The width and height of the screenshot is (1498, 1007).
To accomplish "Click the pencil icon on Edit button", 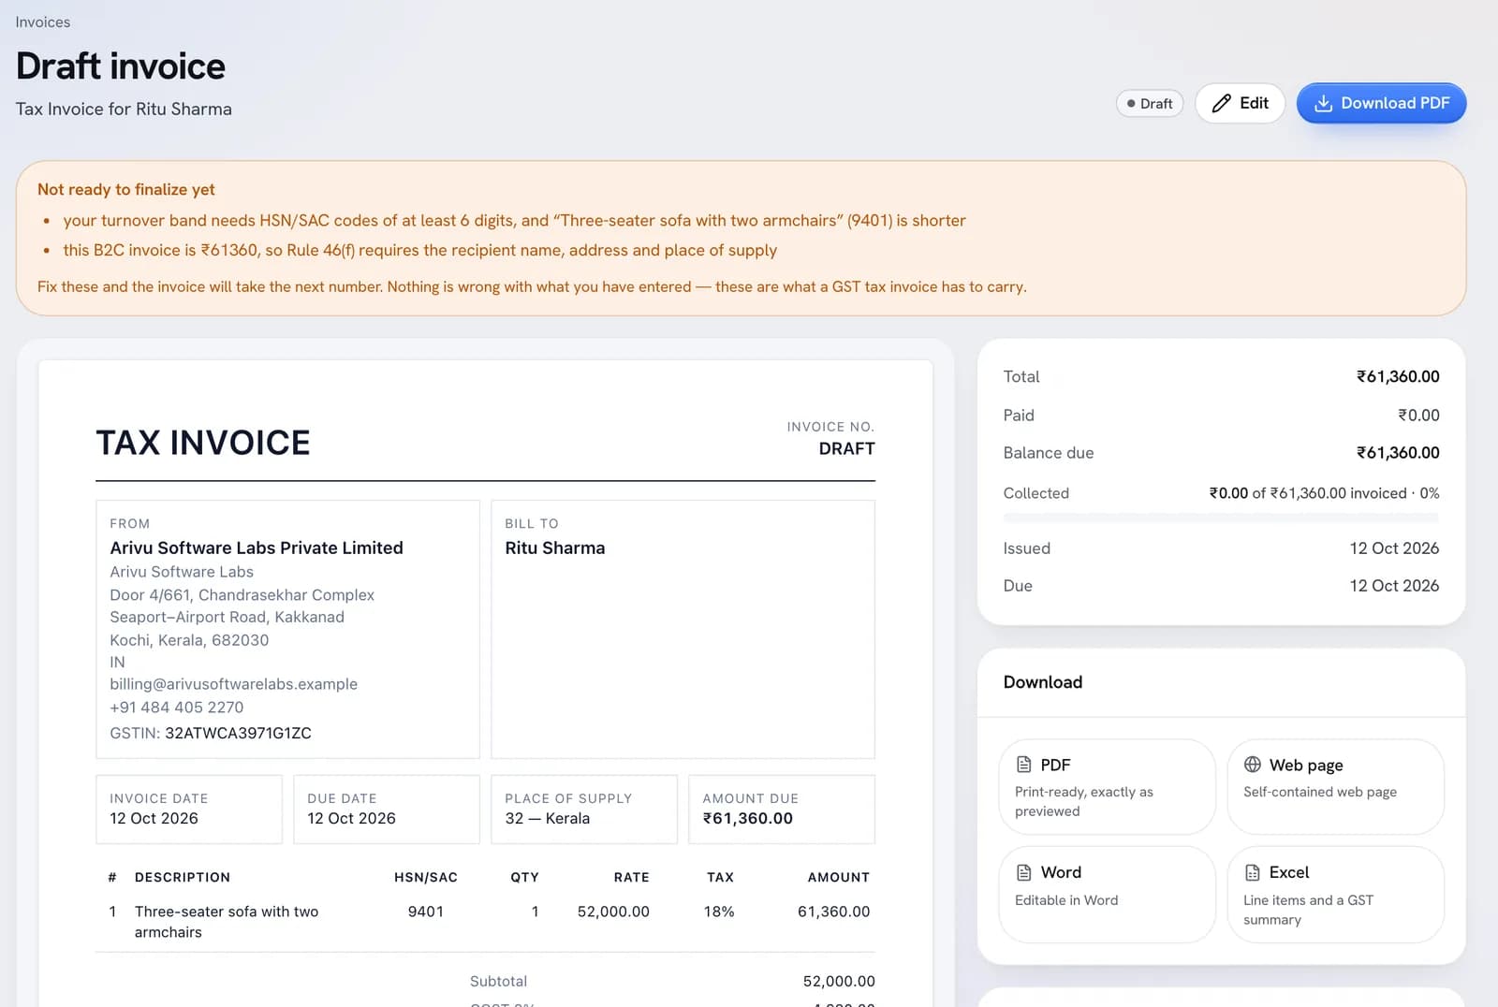I will [1221, 103].
